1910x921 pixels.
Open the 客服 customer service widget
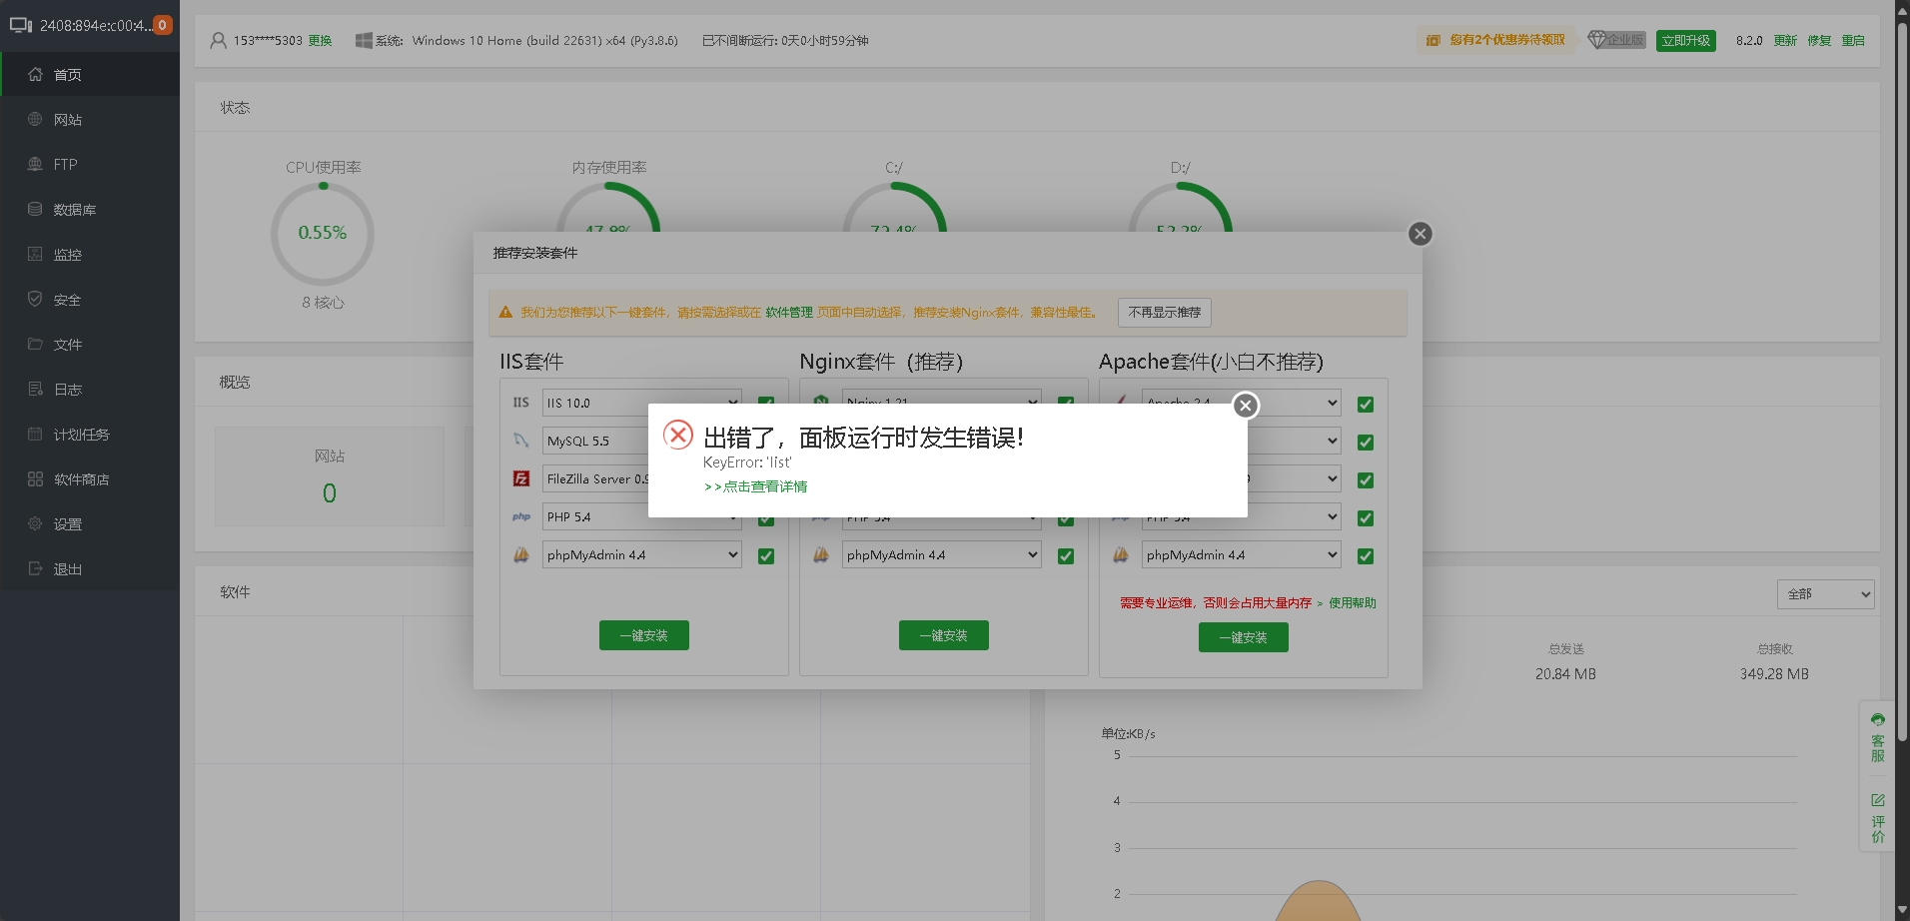coord(1878,738)
